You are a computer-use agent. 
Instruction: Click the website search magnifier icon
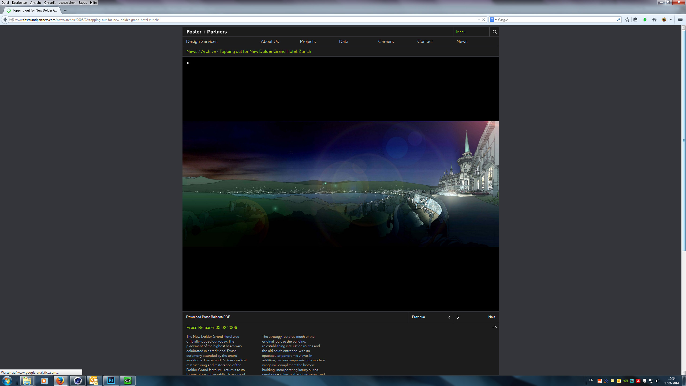point(494,32)
